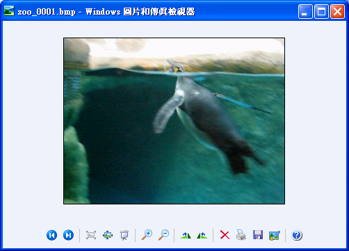Delete the image with red X
The width and height of the screenshot is (349, 251).
pyautogui.click(x=225, y=235)
